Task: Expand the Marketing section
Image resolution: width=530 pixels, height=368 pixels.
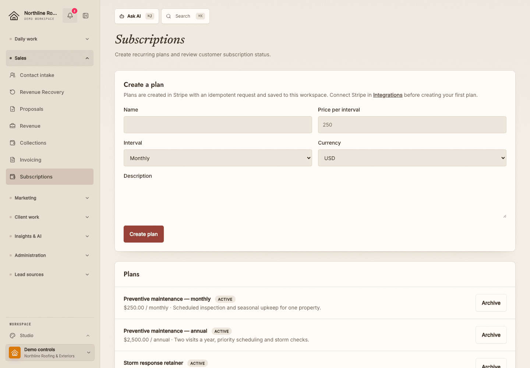Action: click(x=50, y=198)
